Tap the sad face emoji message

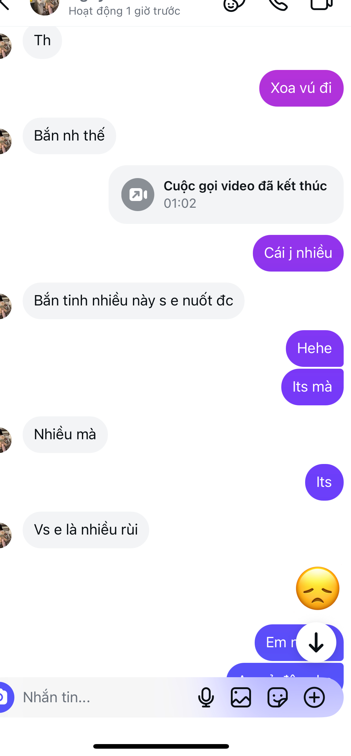click(318, 588)
